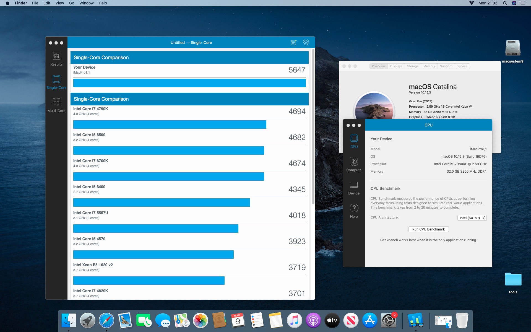The height and width of the screenshot is (332, 531).
Task: Switch to the Storage tab
Action: (413, 66)
